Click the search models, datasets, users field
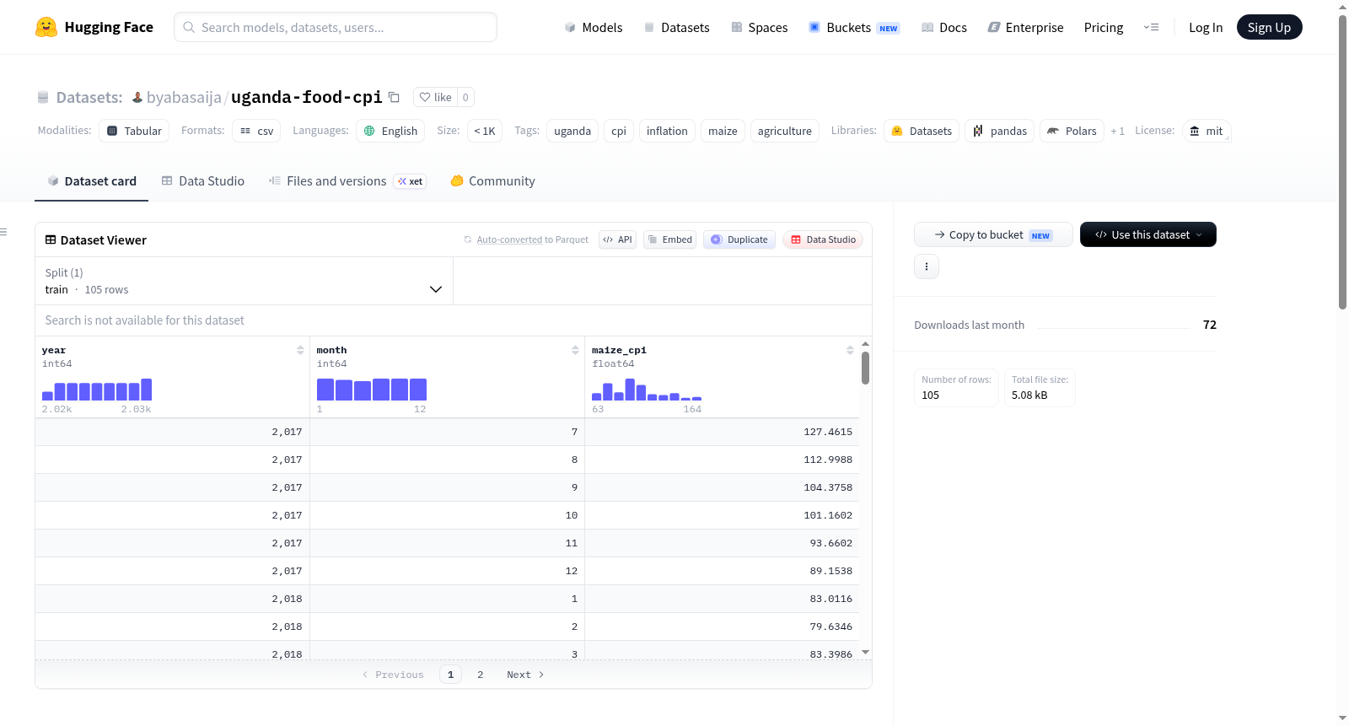The image size is (1349, 726). pos(336,27)
